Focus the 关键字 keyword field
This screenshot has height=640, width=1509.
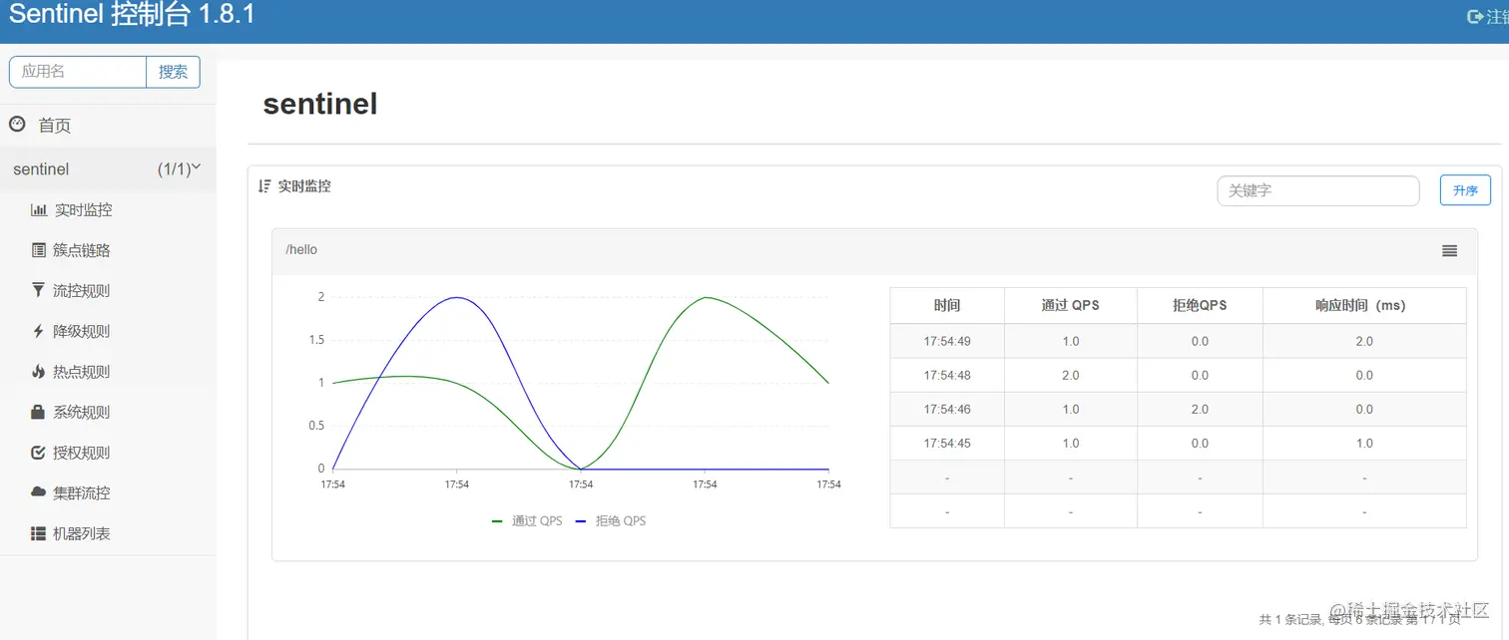(1318, 190)
